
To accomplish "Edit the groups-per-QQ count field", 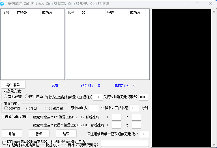I will point(94,108).
